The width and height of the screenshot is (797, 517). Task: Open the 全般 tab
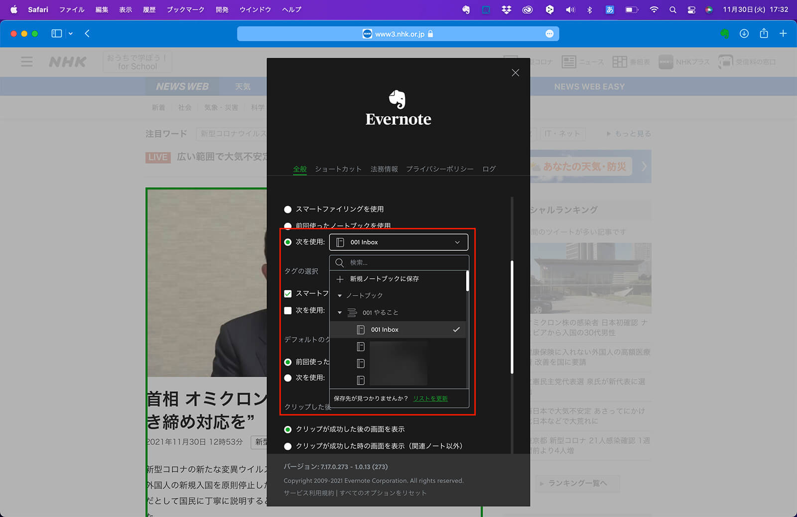click(x=300, y=169)
